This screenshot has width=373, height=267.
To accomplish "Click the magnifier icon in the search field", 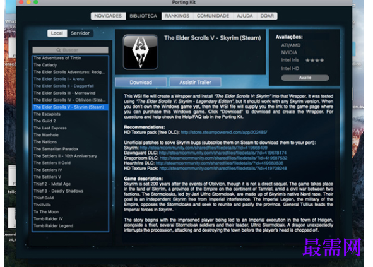I will pos(59,50).
